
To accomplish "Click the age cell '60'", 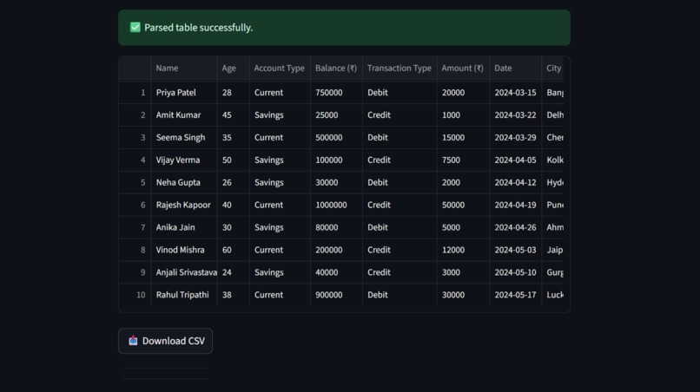I will (233, 250).
